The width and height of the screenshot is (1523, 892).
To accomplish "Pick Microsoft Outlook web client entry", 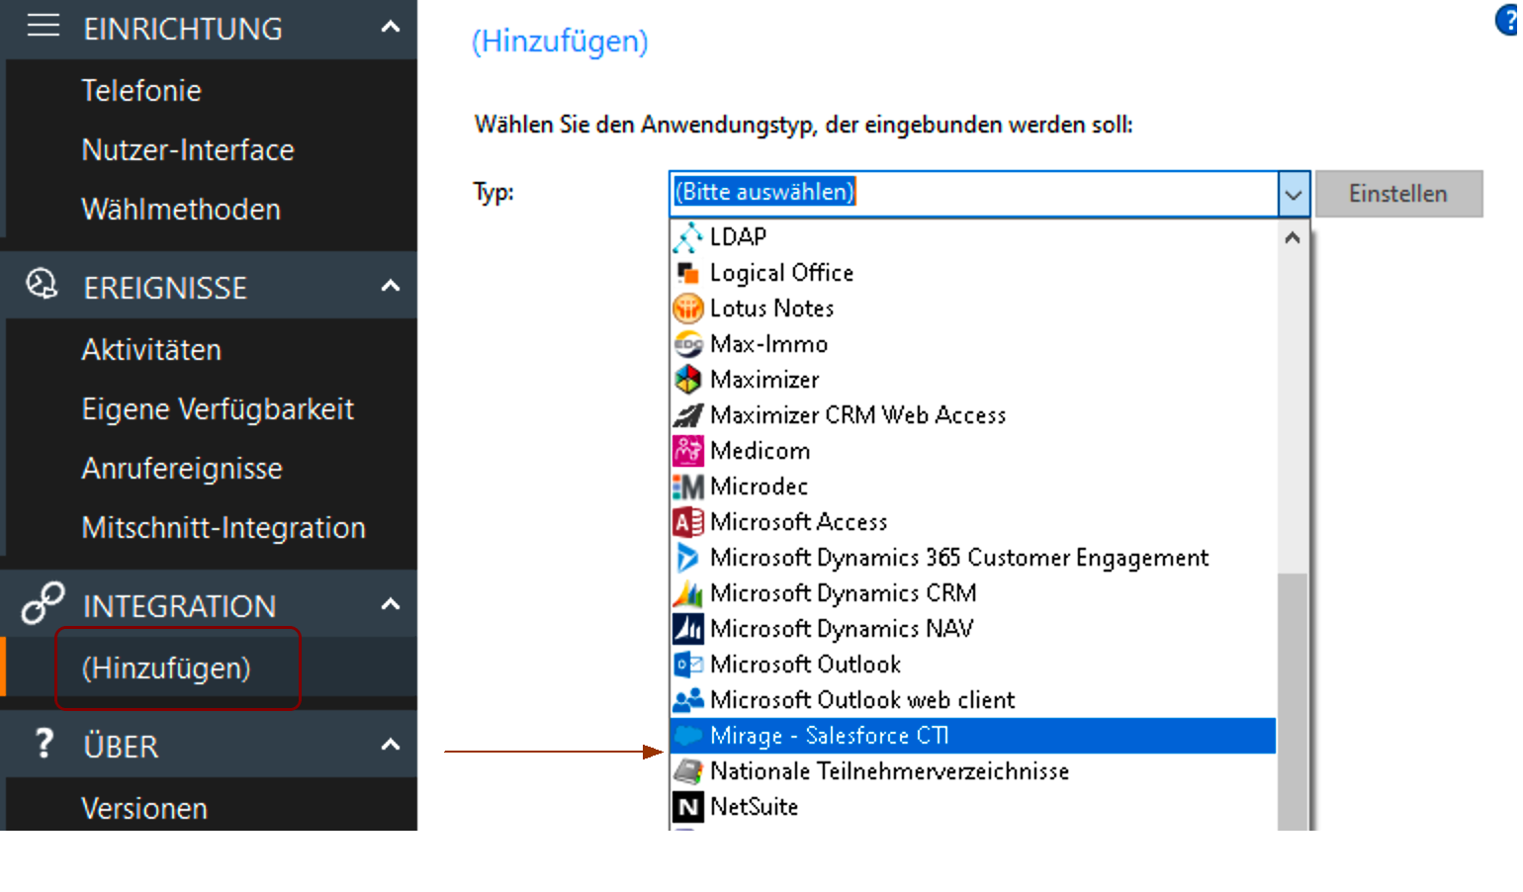I will pos(973,700).
